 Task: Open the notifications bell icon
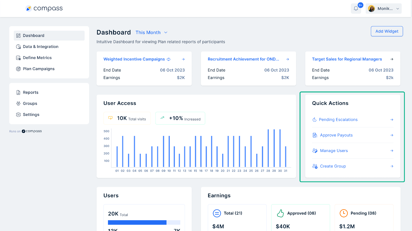point(356,9)
